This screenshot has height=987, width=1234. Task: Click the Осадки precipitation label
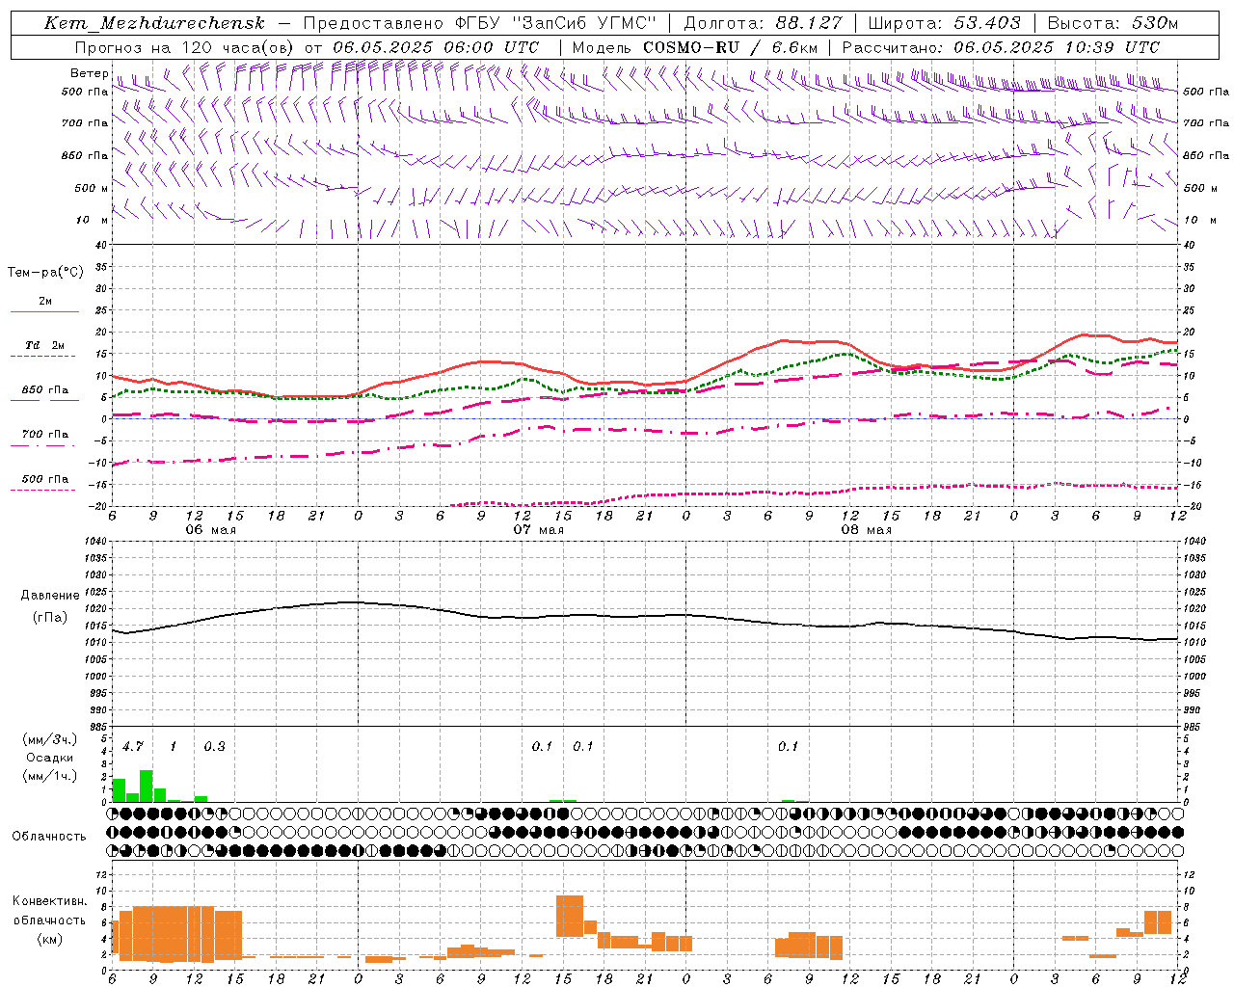(x=49, y=758)
